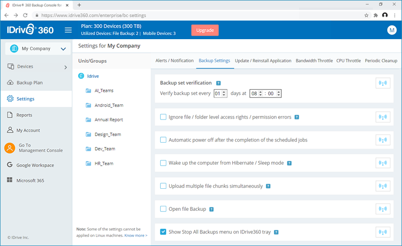The height and width of the screenshot is (246, 402).
Task: Select the Backup Settings tab
Action: [x=215, y=61]
